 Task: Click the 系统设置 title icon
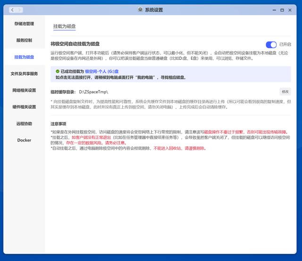[x=141, y=9]
